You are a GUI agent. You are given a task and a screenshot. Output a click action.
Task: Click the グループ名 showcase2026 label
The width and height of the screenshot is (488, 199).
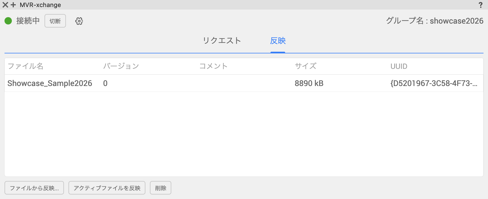tap(434, 21)
